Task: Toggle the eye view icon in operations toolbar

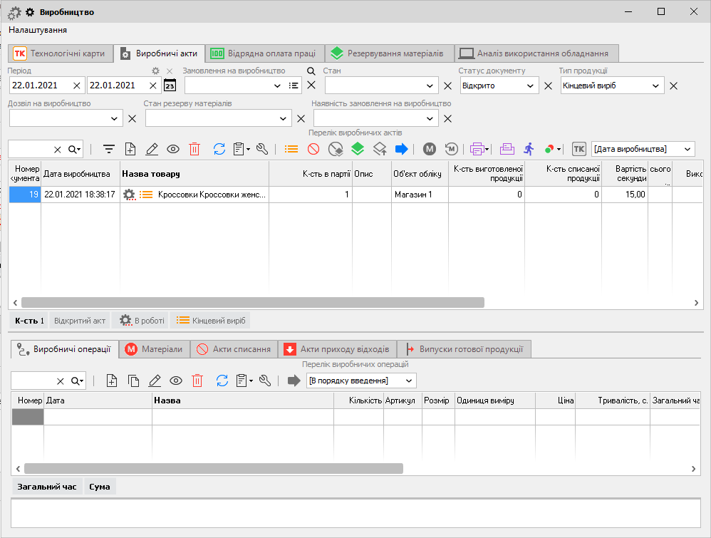Action: click(176, 381)
